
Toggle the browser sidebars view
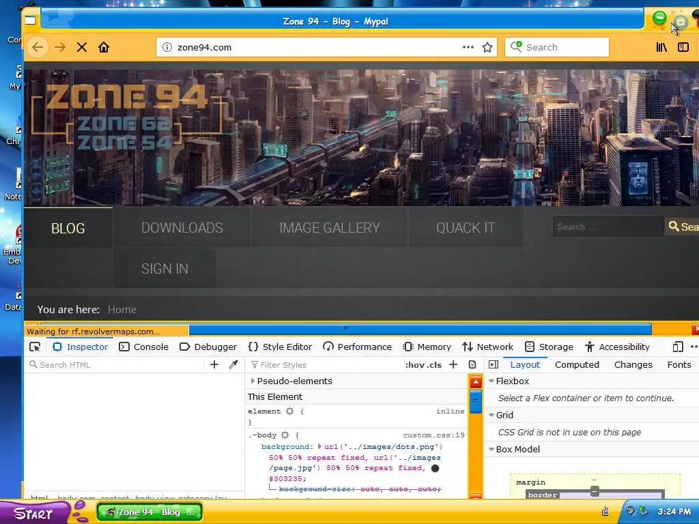click(683, 47)
